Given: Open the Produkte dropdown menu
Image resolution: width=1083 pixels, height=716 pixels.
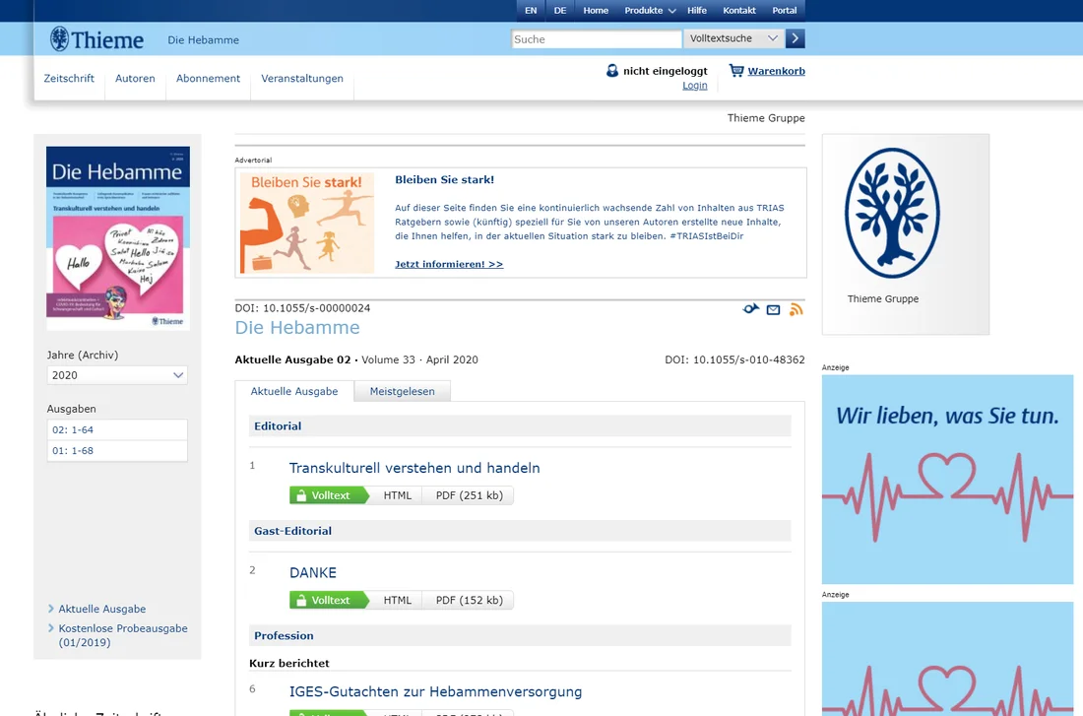Looking at the screenshot, I should click(x=646, y=10).
